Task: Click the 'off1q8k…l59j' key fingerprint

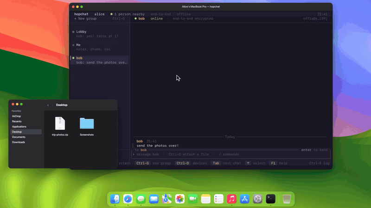Action: [x=315, y=18]
